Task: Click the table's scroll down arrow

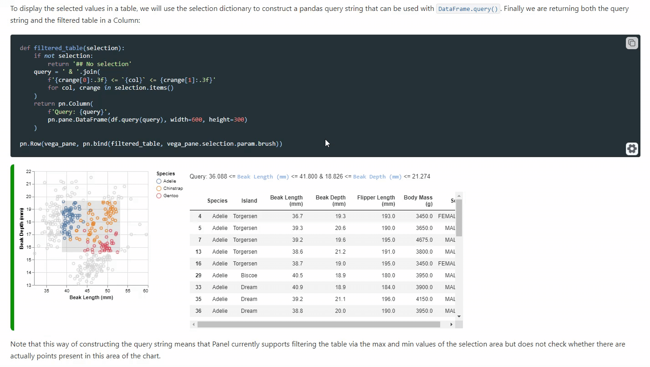Action: (x=459, y=316)
